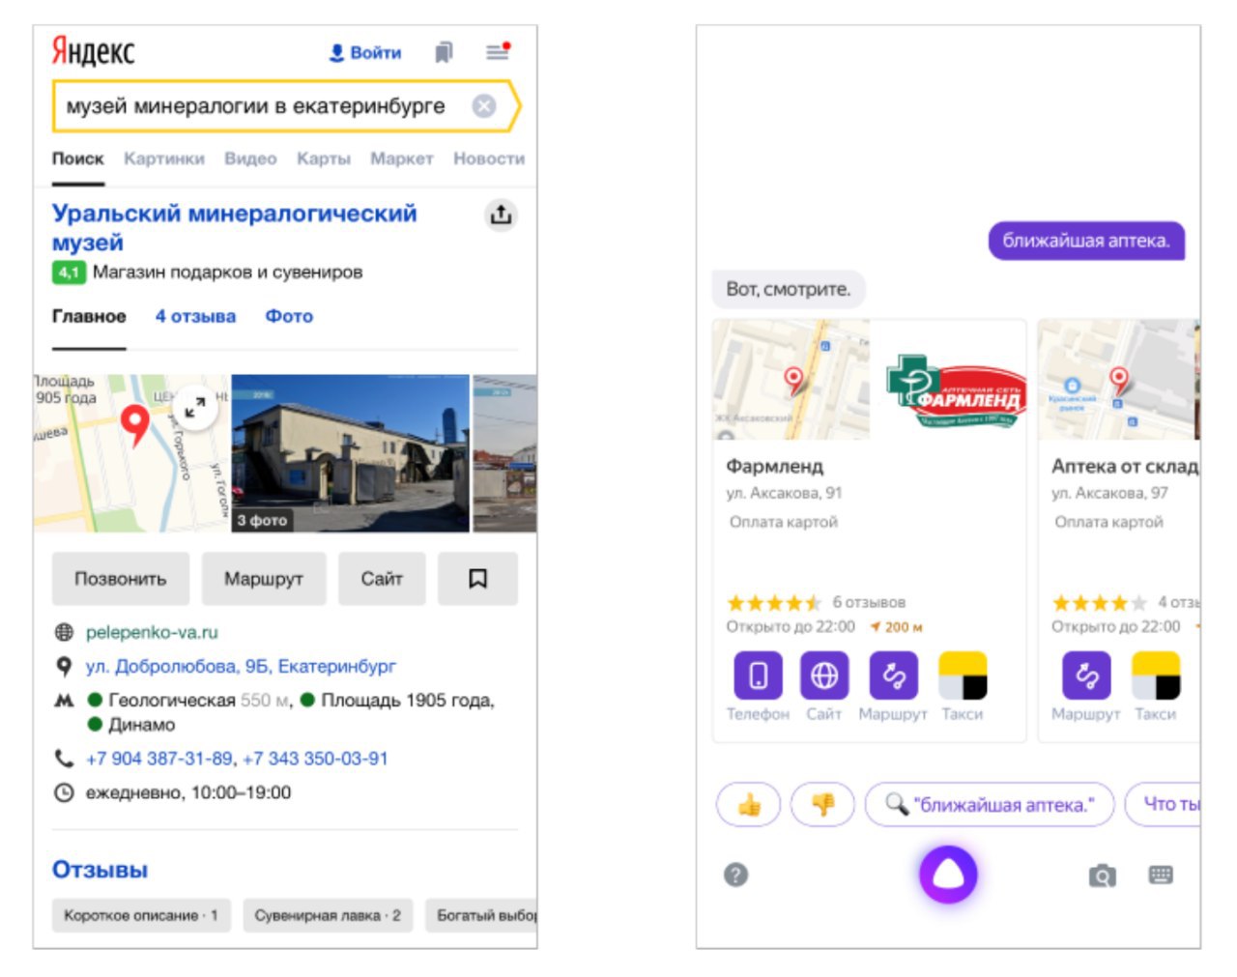This screenshot has width=1237, height=977.
Task: Click the Войти login link
Action: pos(365,52)
